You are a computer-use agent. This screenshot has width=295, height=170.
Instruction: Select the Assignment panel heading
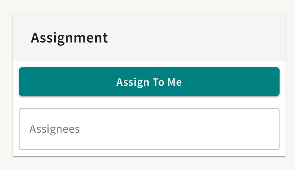[69, 38]
